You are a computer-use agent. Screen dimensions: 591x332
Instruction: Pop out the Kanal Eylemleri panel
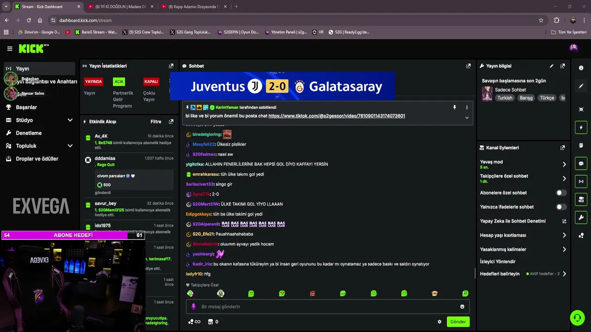click(x=562, y=148)
